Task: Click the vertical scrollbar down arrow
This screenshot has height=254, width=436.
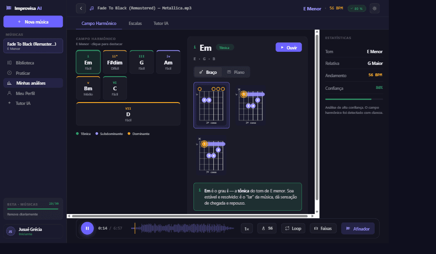Action: [x=317, y=212]
